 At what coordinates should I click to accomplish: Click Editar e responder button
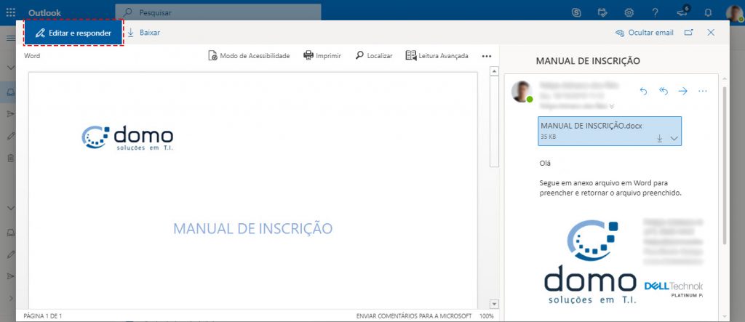point(73,33)
